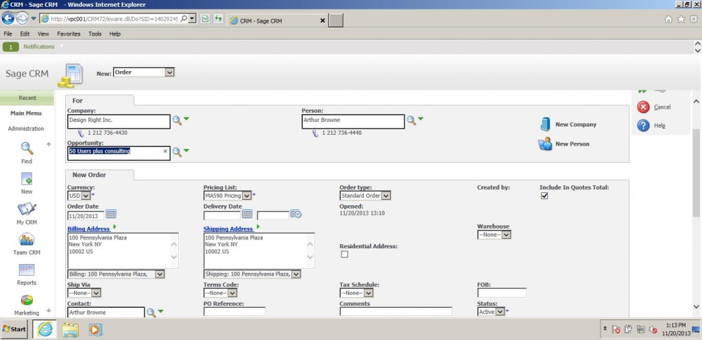Open the browser Tools gear icon

click(x=694, y=19)
